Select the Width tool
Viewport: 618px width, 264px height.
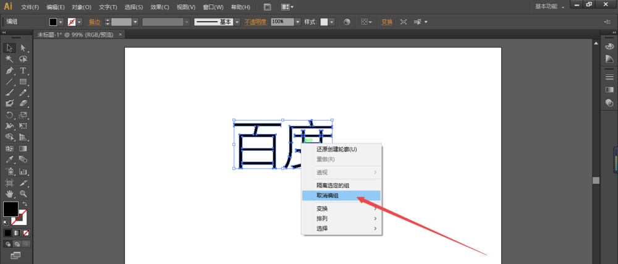pos(9,126)
